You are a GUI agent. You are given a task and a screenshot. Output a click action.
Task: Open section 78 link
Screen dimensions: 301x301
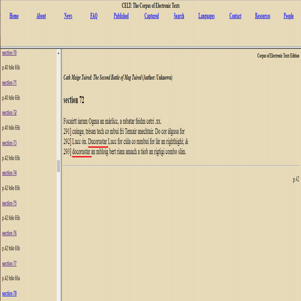pos(9,294)
